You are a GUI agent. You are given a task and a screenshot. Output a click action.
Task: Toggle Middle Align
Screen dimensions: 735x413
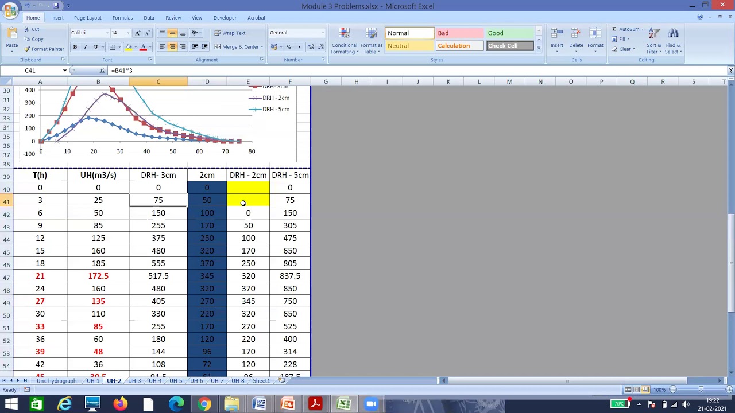coord(172,33)
